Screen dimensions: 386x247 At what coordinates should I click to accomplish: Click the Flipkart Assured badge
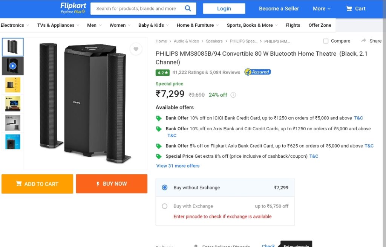(x=257, y=72)
